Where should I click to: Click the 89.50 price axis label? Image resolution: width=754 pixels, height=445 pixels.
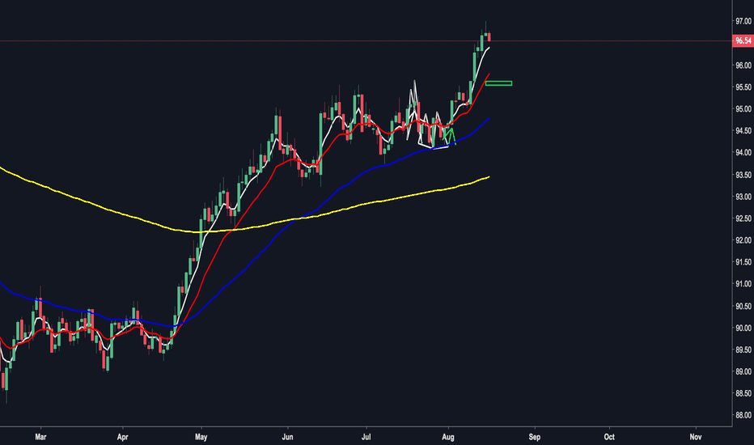click(x=743, y=350)
